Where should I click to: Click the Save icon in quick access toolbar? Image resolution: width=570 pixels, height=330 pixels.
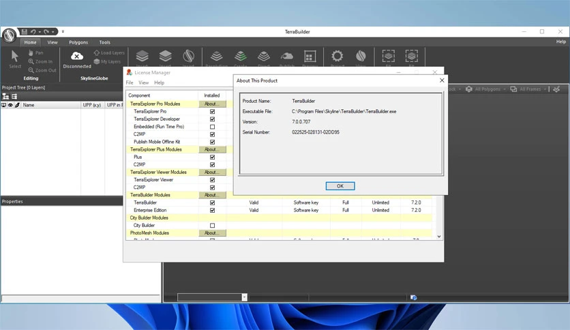point(25,31)
